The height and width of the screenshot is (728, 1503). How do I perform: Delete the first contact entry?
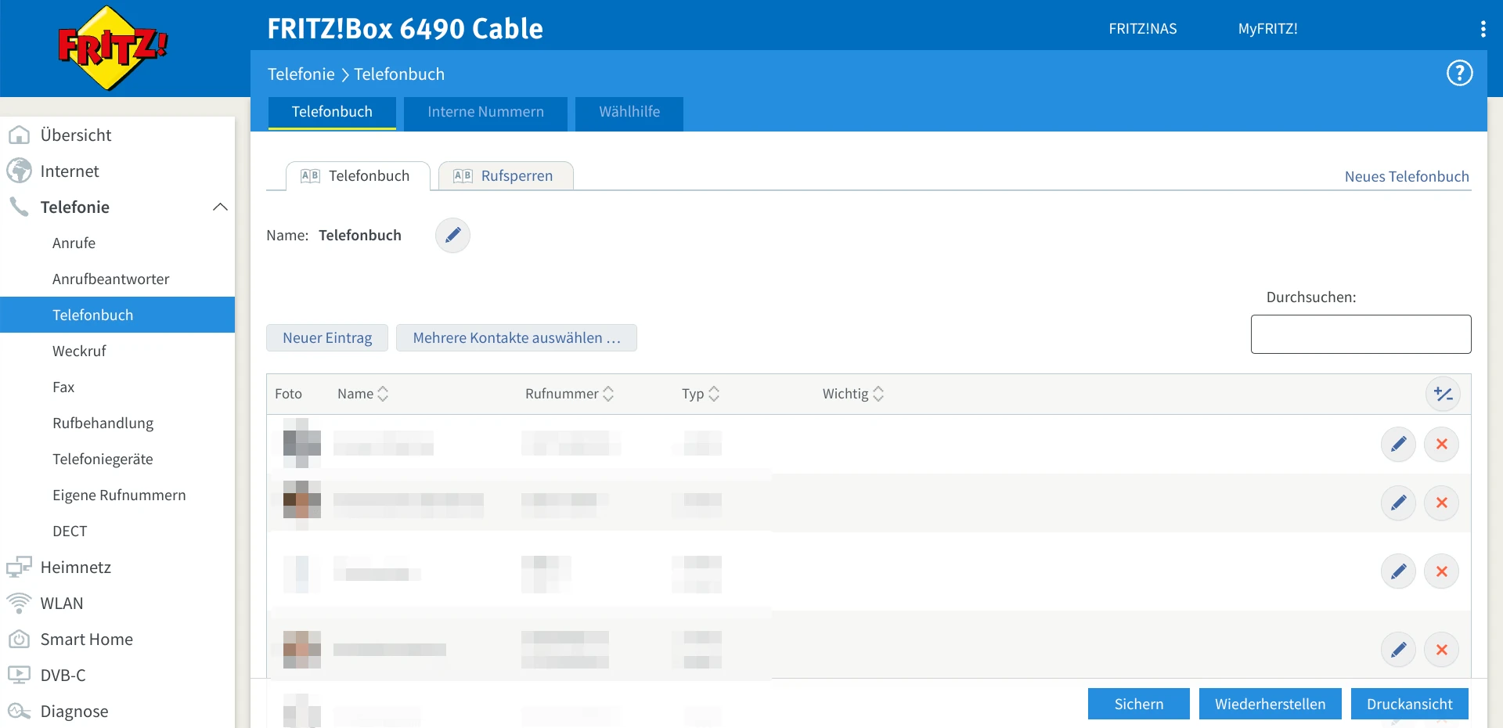pyautogui.click(x=1441, y=444)
